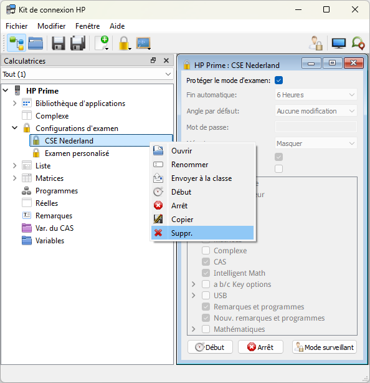
Task: Click the monitor screen toolbar icon
Action: point(338,44)
